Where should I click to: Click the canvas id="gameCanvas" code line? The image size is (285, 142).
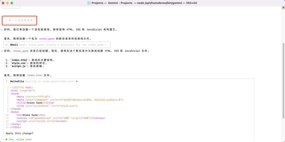pos(60,118)
